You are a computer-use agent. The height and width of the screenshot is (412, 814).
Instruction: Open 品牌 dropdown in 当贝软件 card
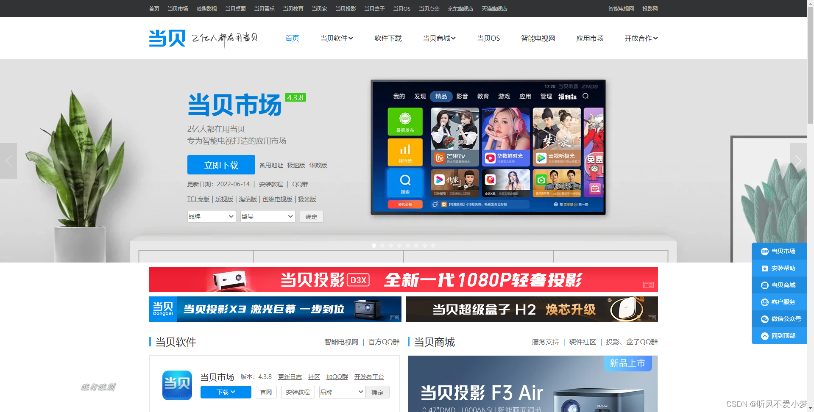tap(342, 392)
